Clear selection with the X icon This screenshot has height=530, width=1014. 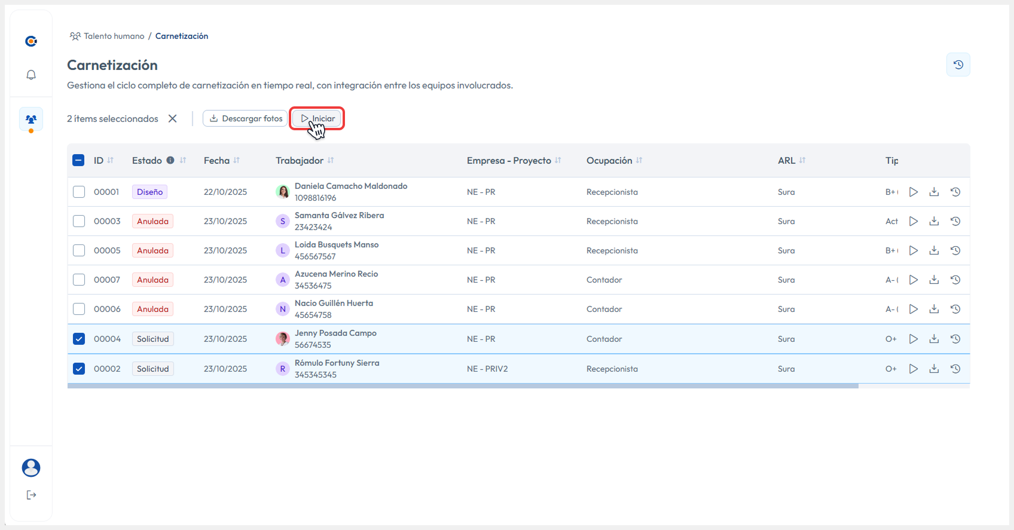coord(173,118)
